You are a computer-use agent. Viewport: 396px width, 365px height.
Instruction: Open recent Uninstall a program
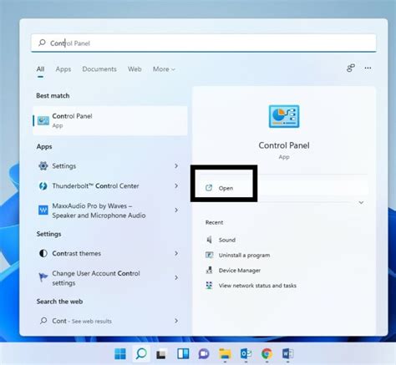pos(244,255)
